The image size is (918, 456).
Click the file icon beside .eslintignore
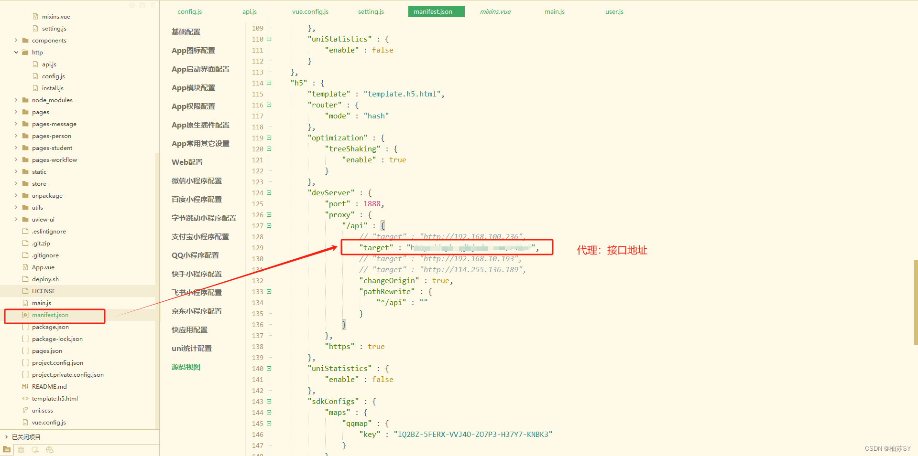(25, 231)
